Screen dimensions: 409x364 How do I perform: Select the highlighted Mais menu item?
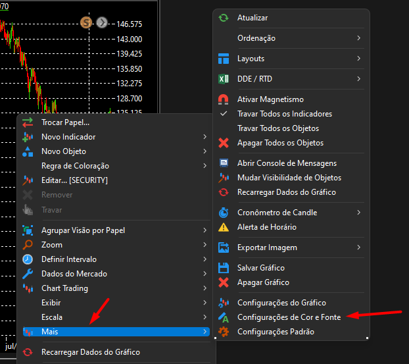coord(116,332)
